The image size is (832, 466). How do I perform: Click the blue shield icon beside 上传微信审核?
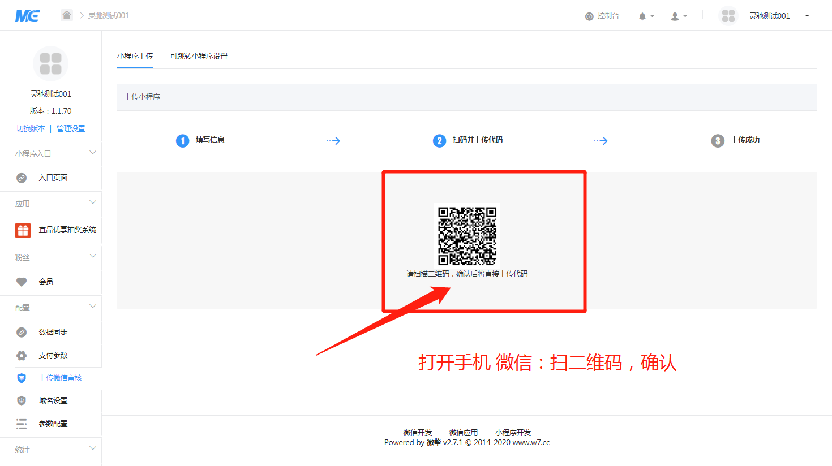click(22, 378)
